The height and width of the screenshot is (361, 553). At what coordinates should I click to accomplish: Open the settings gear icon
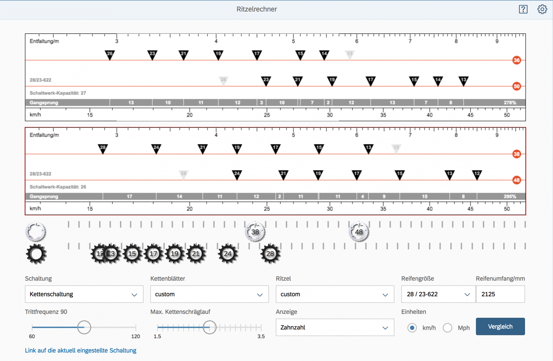[x=542, y=9]
